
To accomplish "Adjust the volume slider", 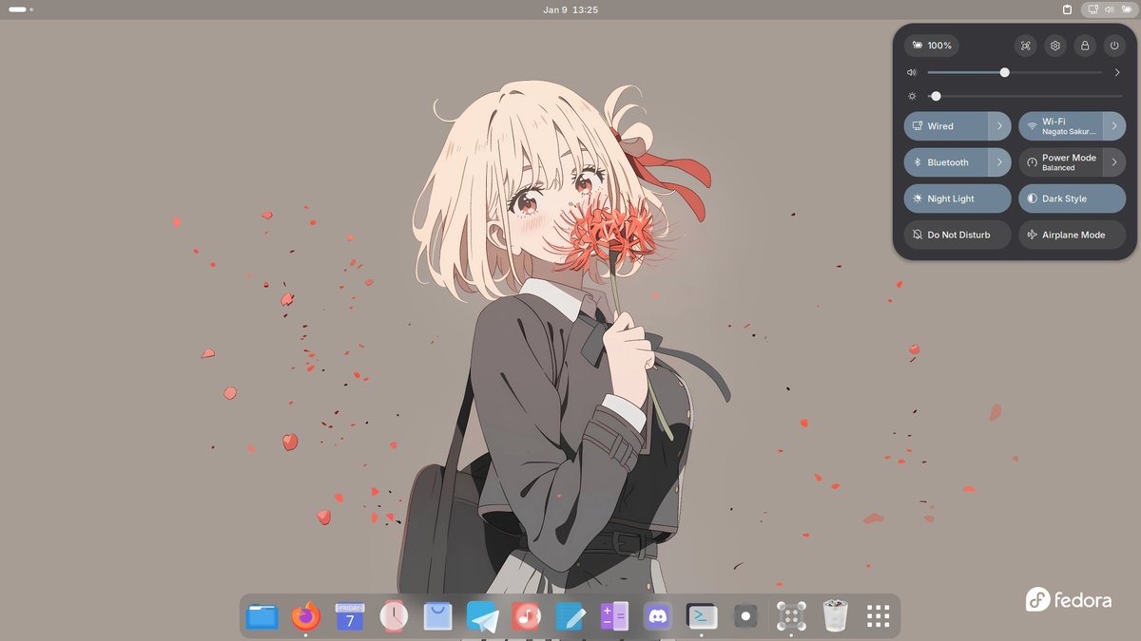I will click(x=1015, y=72).
